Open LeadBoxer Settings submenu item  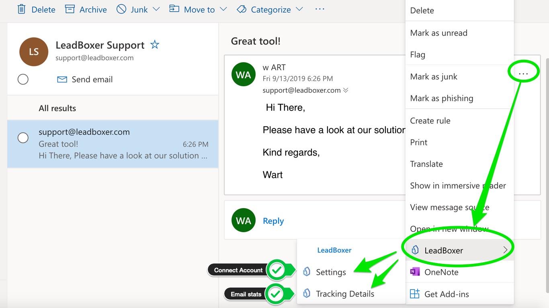(x=351, y=272)
